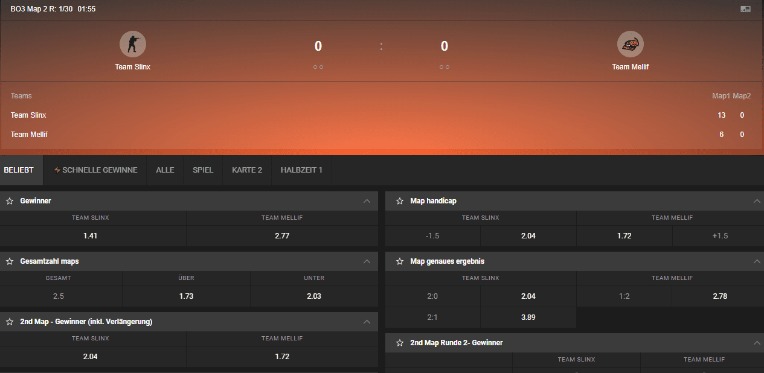This screenshot has width=764, height=373.
Task: Click the Teams table header label
Action: [21, 96]
